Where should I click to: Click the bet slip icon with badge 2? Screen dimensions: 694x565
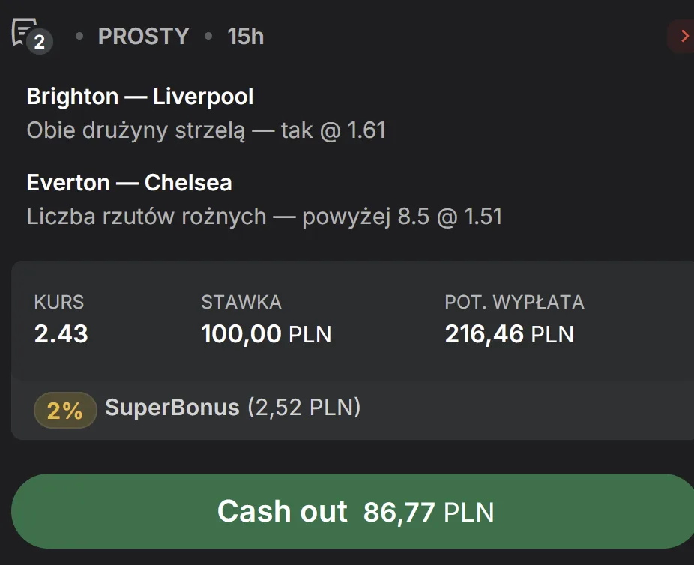(30, 34)
